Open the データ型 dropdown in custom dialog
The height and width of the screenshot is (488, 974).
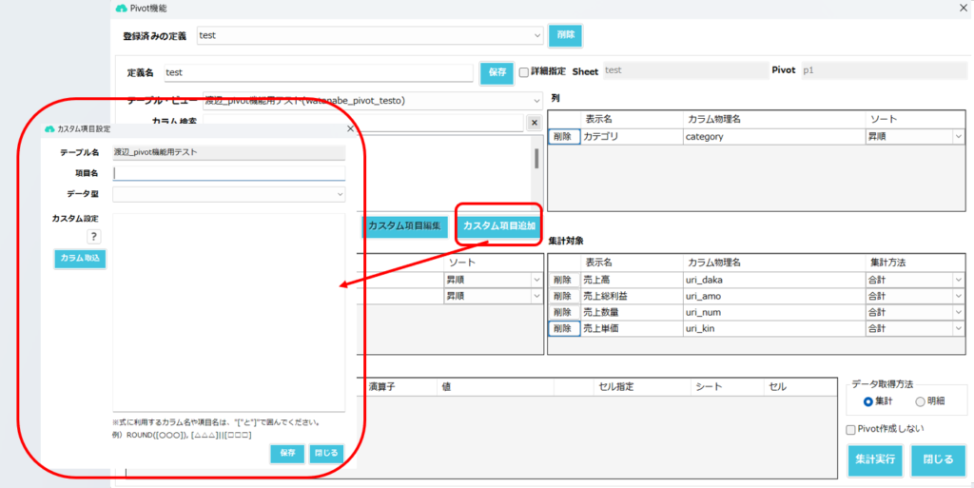[x=340, y=194]
